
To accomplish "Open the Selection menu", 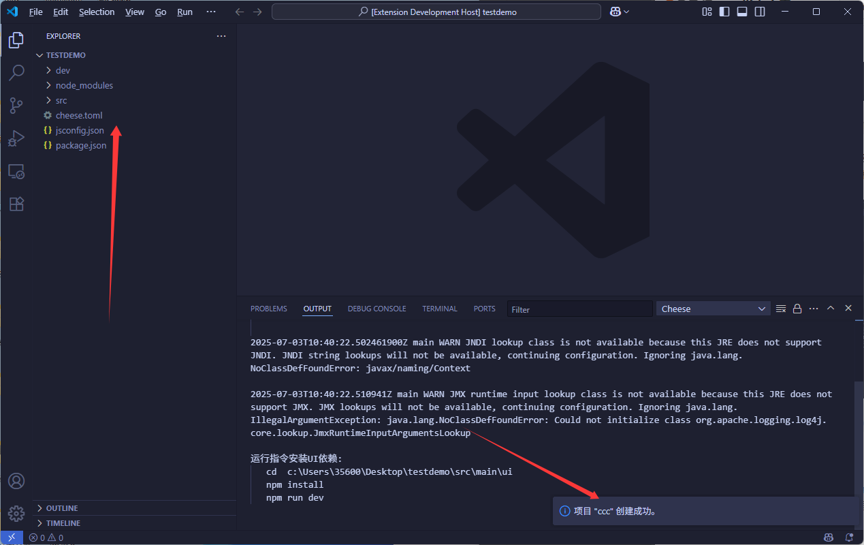I will click(97, 12).
